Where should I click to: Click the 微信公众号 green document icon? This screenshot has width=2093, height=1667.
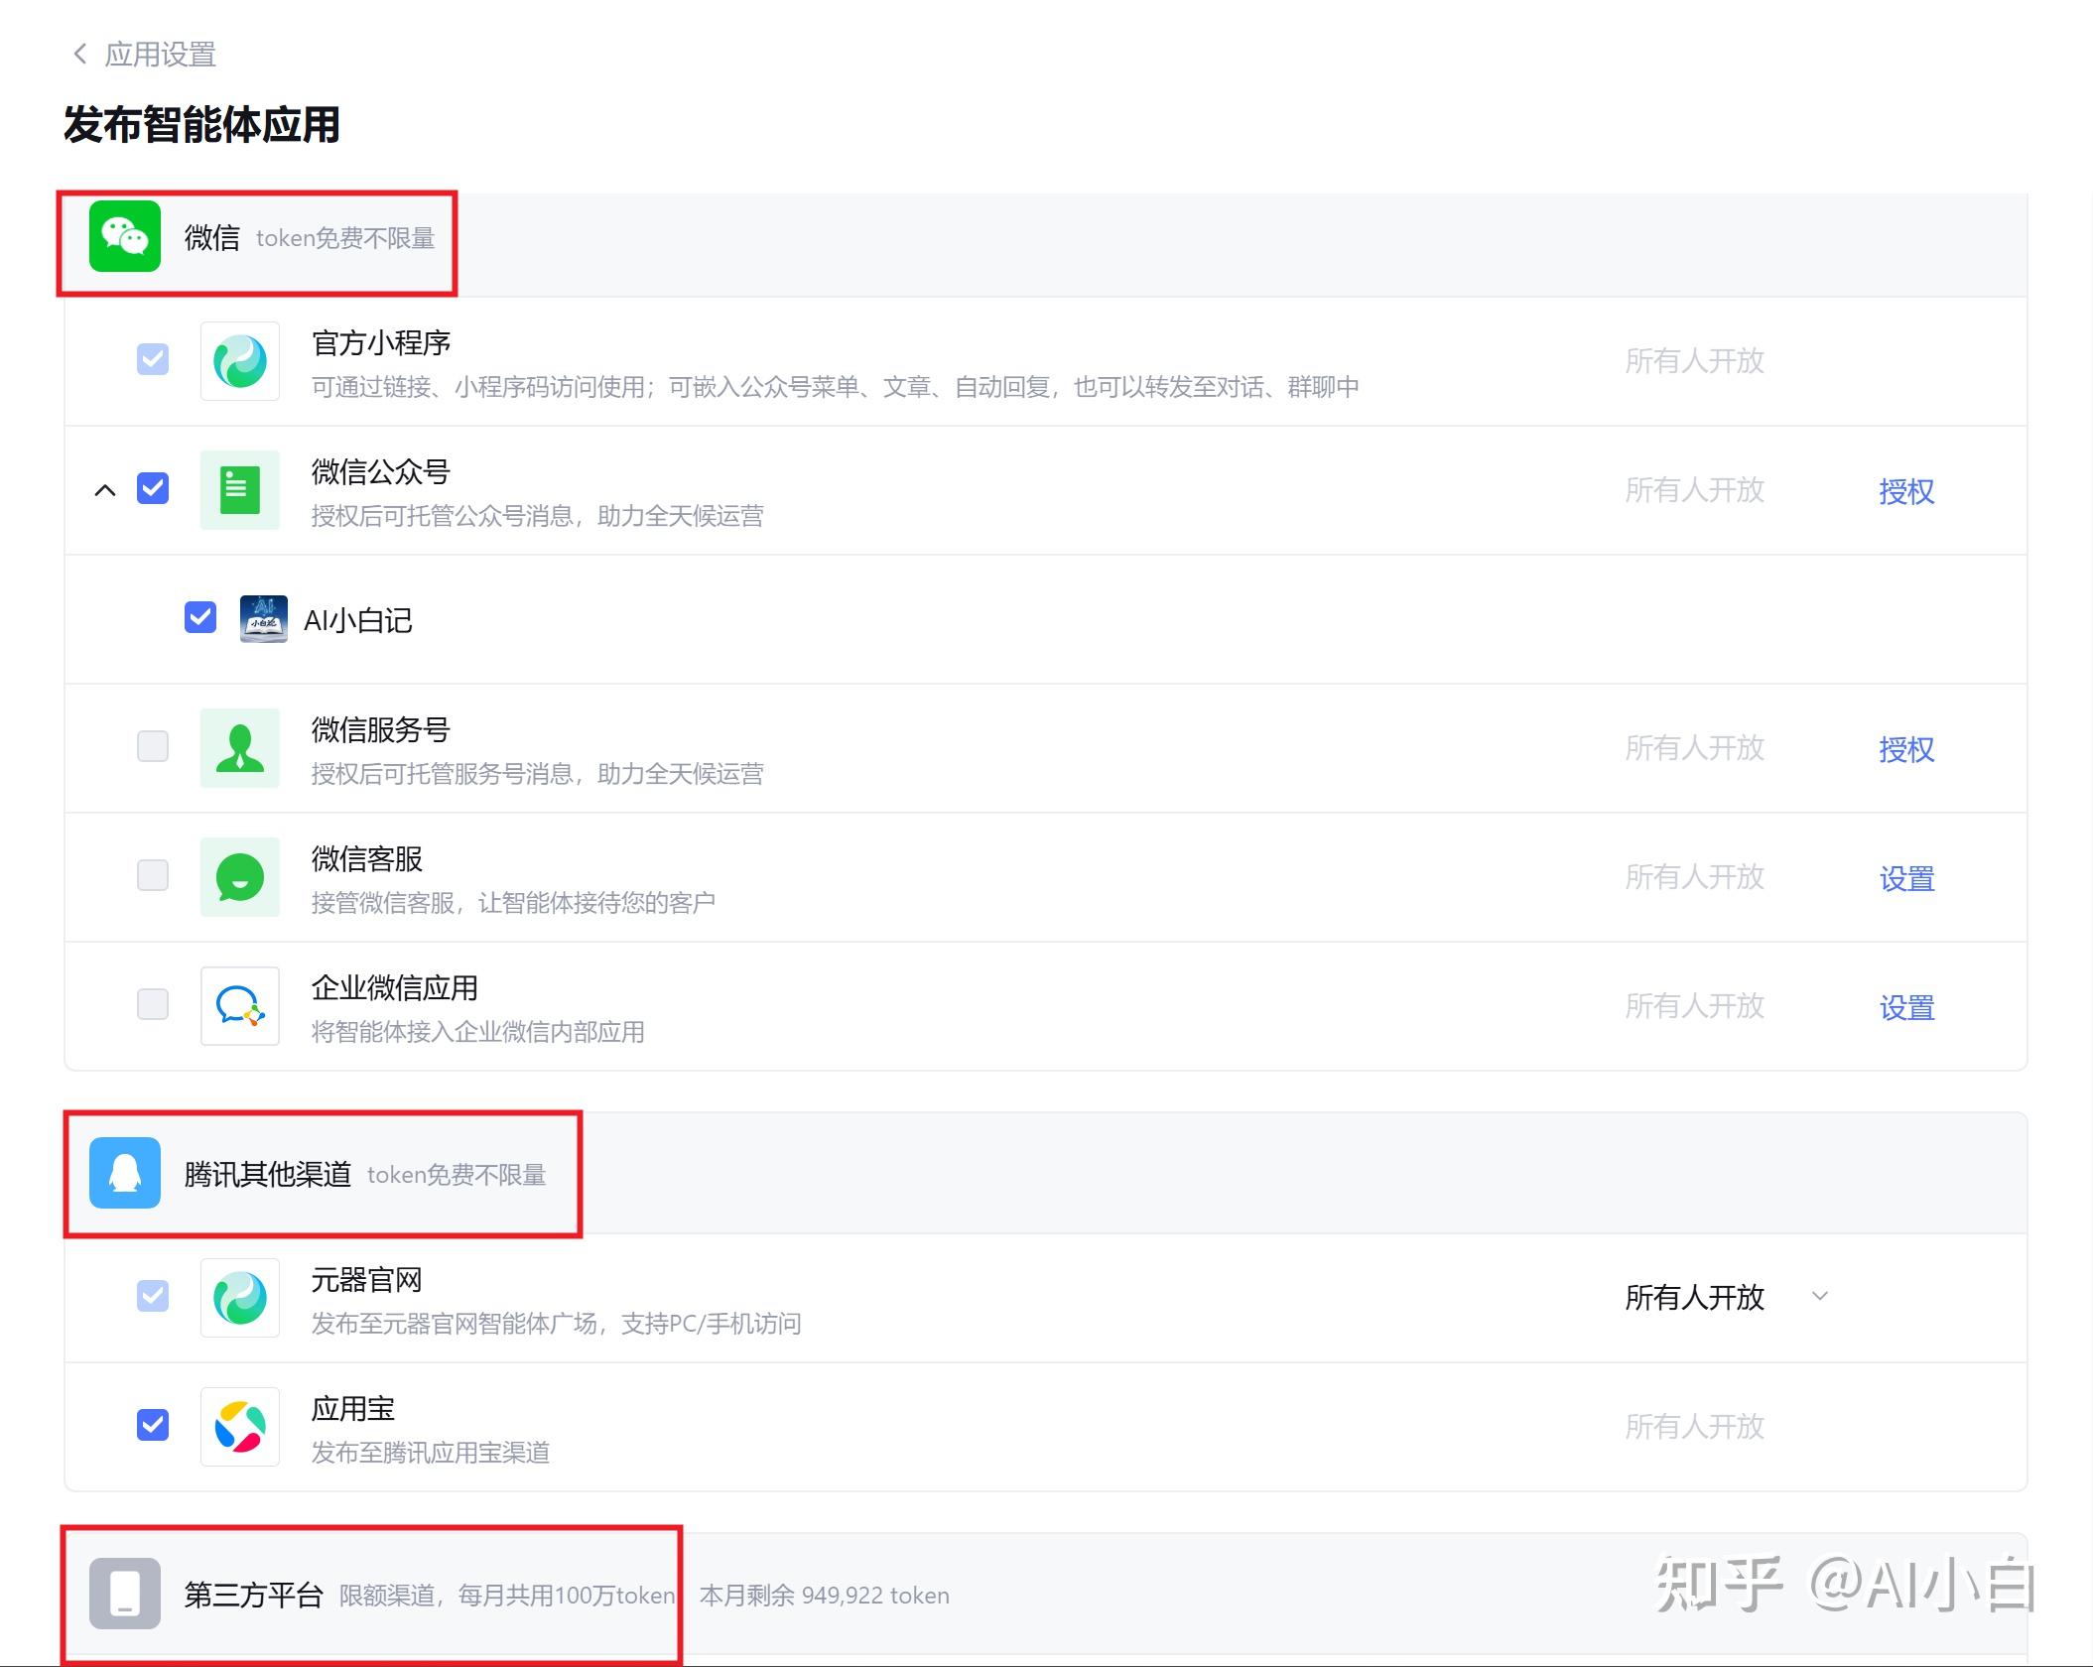(x=240, y=490)
